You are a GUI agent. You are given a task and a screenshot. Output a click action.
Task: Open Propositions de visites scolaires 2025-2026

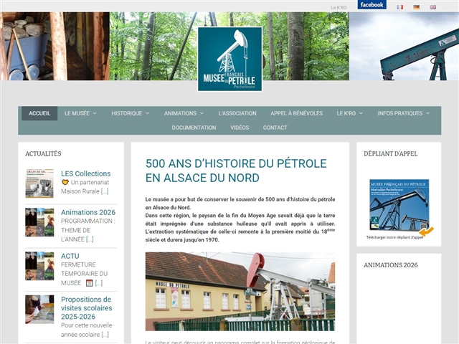pyautogui.click(x=87, y=308)
